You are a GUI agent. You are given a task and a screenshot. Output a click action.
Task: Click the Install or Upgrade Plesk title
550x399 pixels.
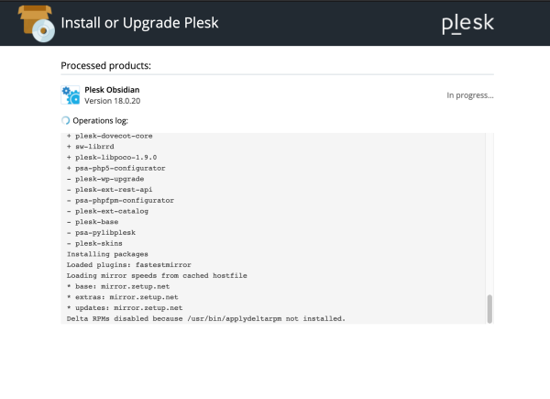139,23
